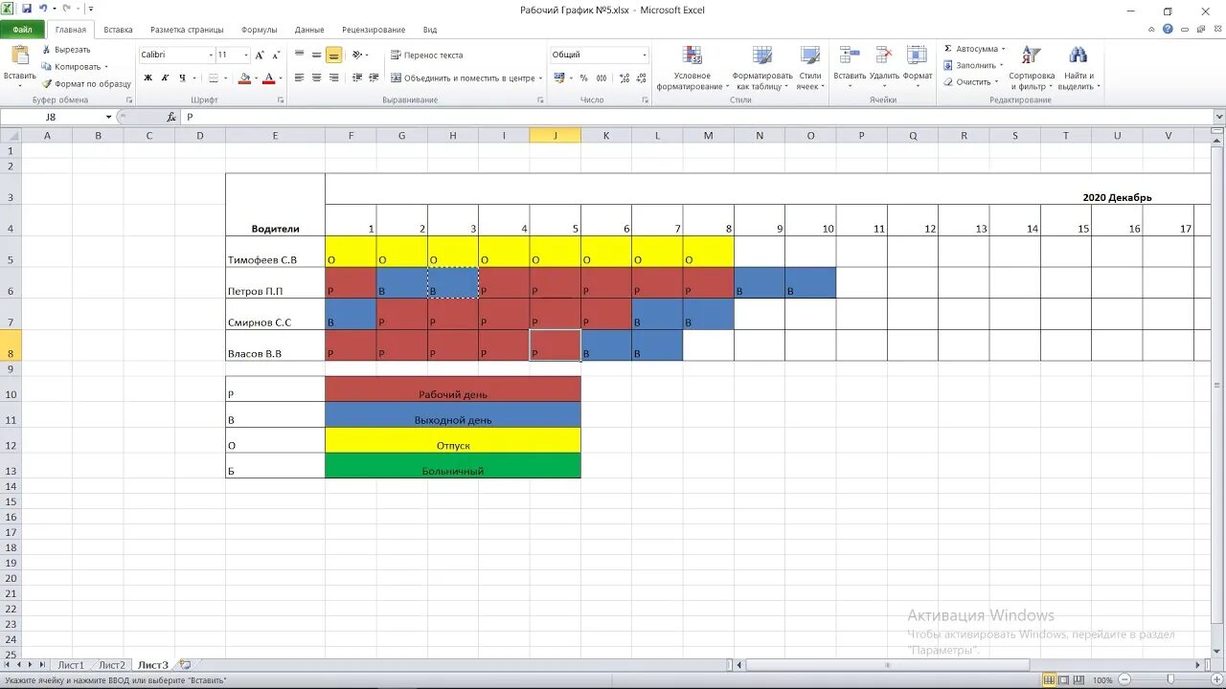The height and width of the screenshot is (689, 1226).
Task: Open the font size 11 dropdown
Action: click(246, 56)
